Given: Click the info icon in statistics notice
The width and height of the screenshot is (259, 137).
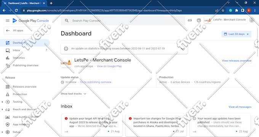Looking at the screenshot, I should (66, 49).
